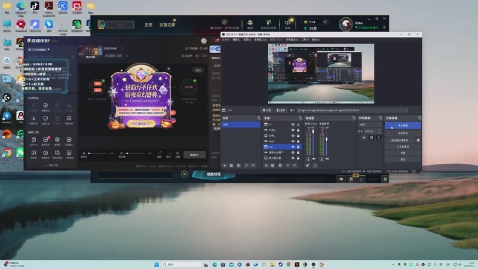The image size is (478, 269).
Task: Open Google Chrome desktop icon
Action: click(x=7, y=154)
